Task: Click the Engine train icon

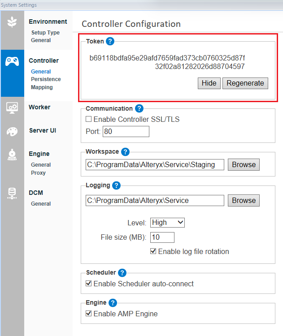Action: coord(12,155)
